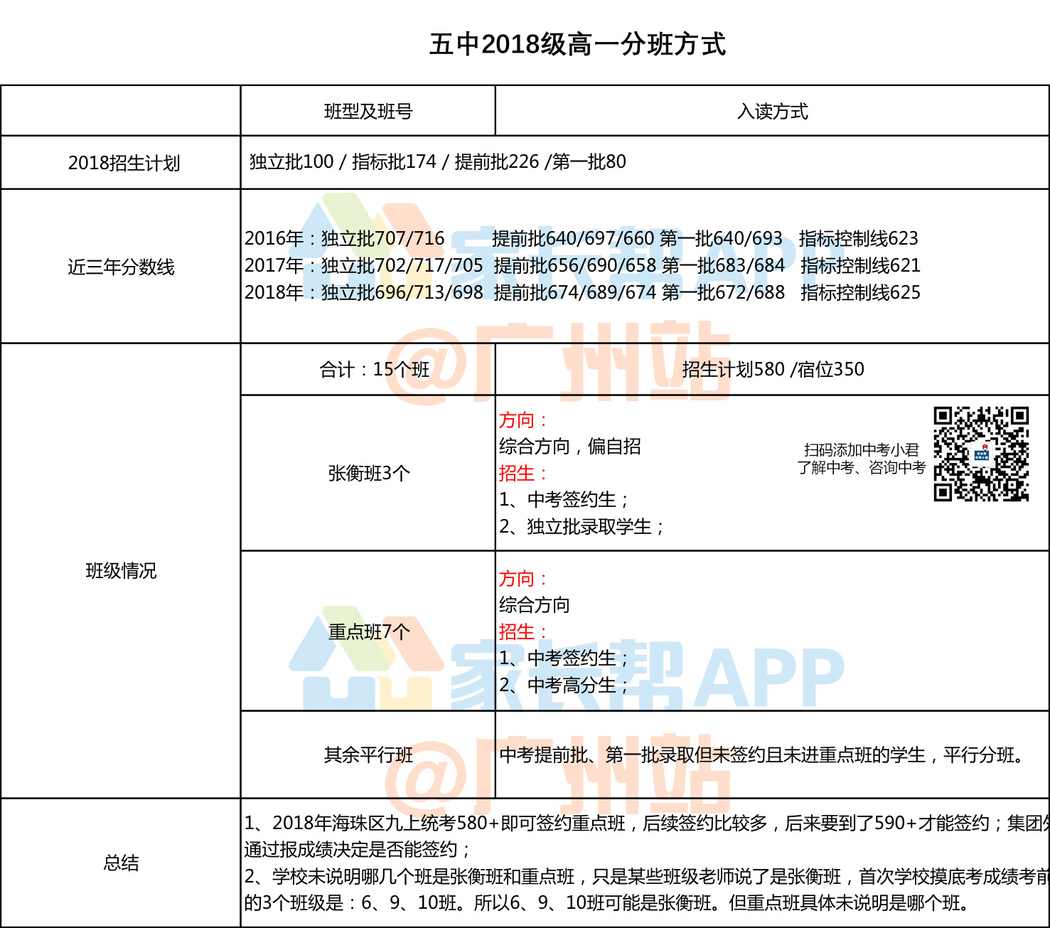
Task: Click the text 综合方向，偏自招
Action: [570, 447]
